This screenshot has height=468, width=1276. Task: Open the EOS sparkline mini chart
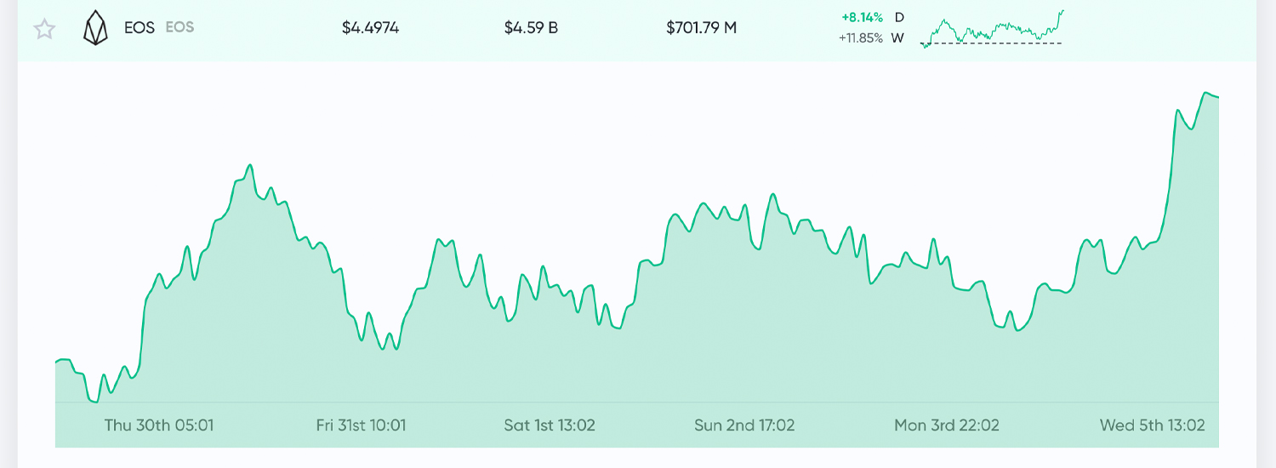[x=992, y=28]
